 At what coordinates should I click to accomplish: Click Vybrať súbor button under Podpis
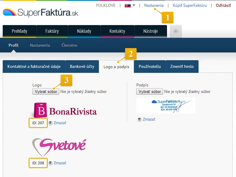pyautogui.click(x=150, y=91)
